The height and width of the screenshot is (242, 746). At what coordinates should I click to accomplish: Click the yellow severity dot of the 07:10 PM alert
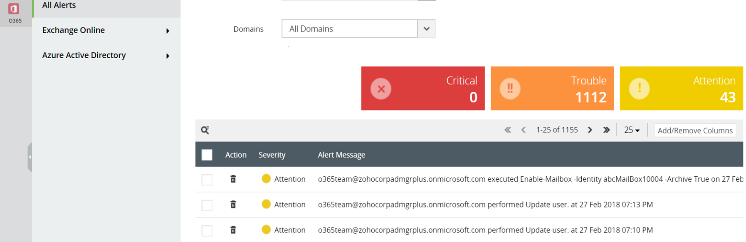click(x=266, y=230)
